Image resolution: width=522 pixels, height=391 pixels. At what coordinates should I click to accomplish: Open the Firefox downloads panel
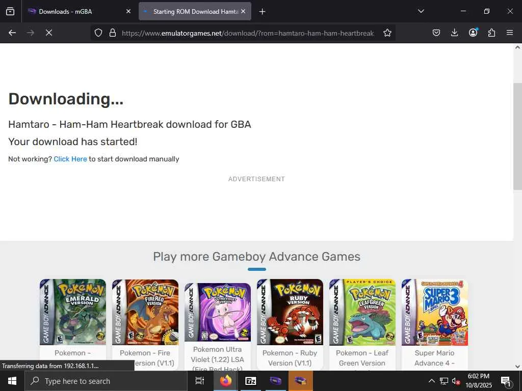pos(454,33)
